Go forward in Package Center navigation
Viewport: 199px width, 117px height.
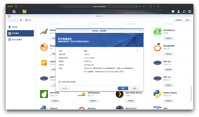pyautogui.click(x=15, y=20)
